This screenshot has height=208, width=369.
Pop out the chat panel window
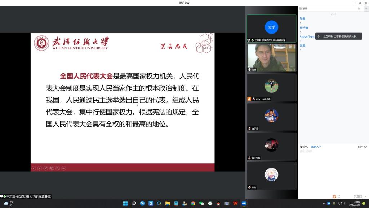coord(359,9)
